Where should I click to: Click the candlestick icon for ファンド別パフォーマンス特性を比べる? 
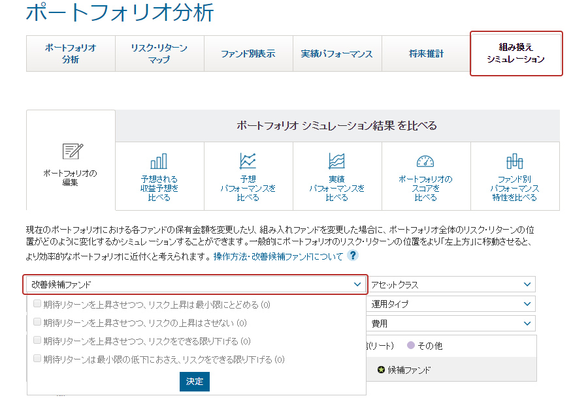point(515,161)
